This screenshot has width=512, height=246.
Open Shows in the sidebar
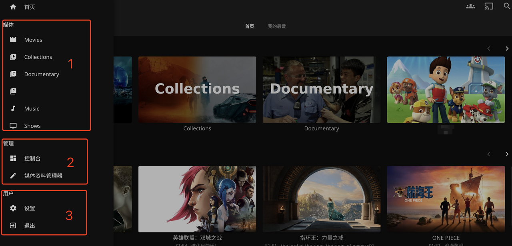click(x=32, y=126)
